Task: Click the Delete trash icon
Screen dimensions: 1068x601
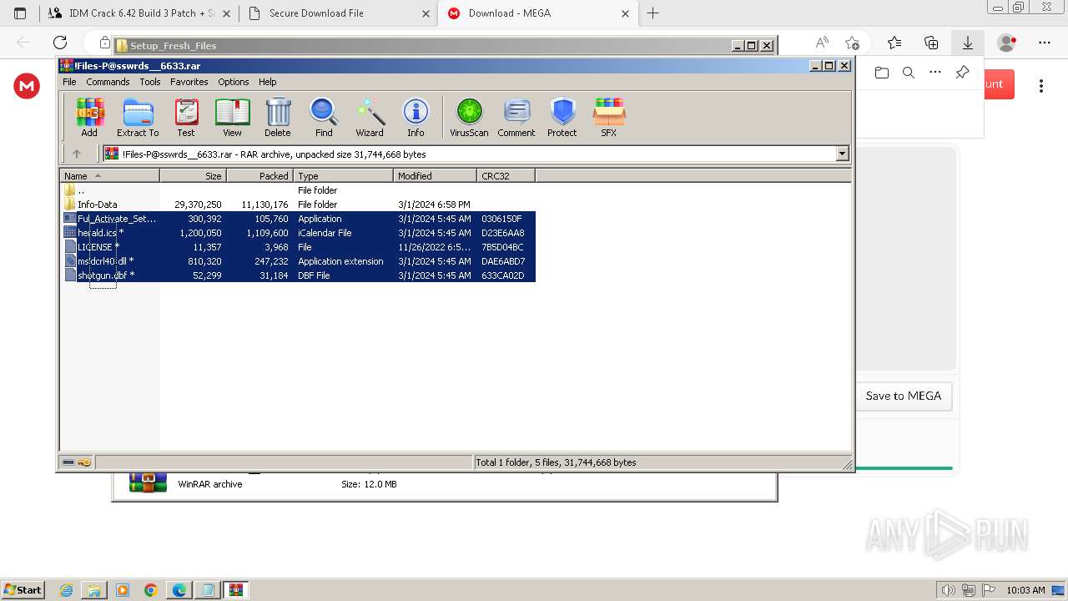Action: (x=278, y=118)
